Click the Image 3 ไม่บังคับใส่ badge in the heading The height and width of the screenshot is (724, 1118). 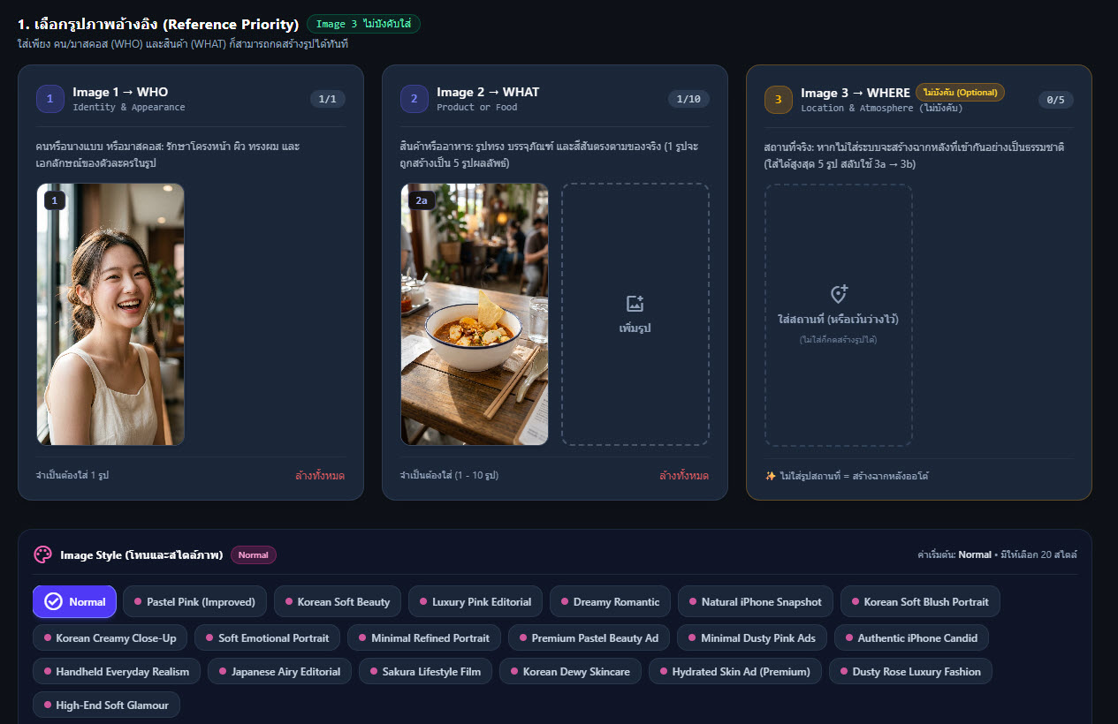tap(363, 24)
